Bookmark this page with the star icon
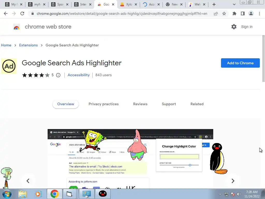This screenshot has width=265, height=199. (224, 13)
